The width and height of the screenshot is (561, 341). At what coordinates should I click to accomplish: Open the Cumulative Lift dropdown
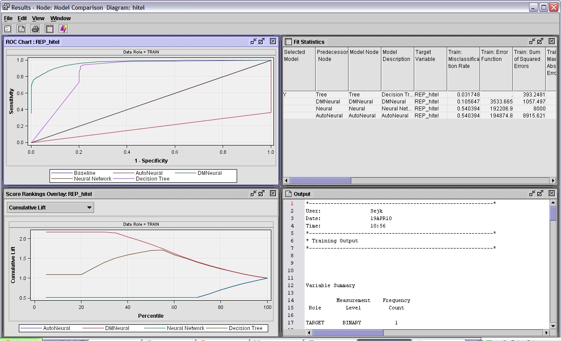tap(50, 207)
